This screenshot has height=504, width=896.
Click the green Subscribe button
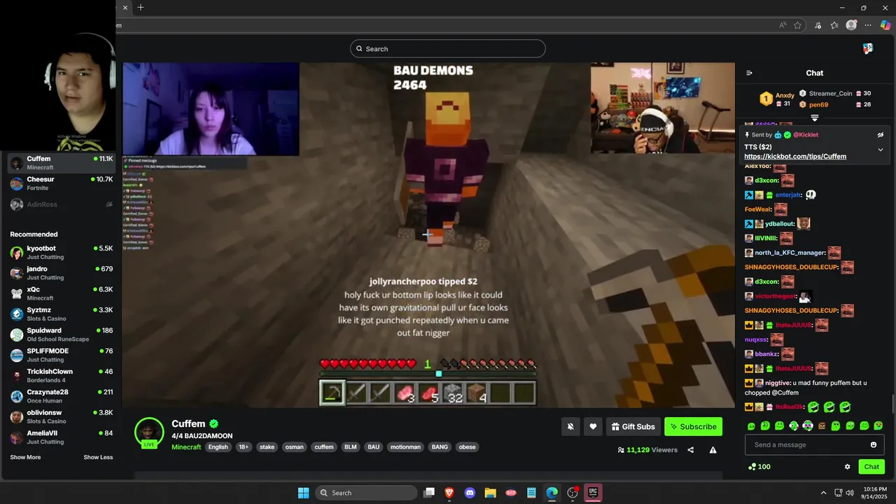(x=693, y=426)
